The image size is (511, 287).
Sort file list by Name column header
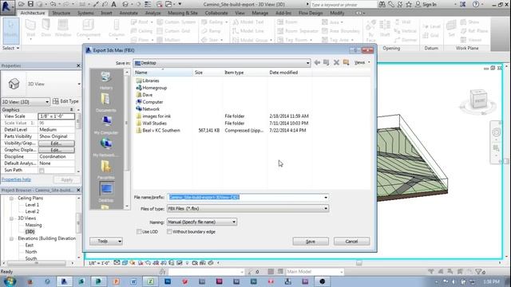pyautogui.click(x=163, y=73)
